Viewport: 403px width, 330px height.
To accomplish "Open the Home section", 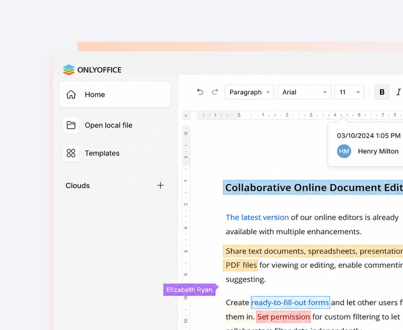I will click(115, 94).
